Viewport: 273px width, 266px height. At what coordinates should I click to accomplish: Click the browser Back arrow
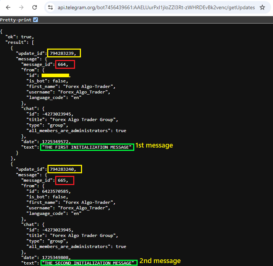click(x=8, y=7)
